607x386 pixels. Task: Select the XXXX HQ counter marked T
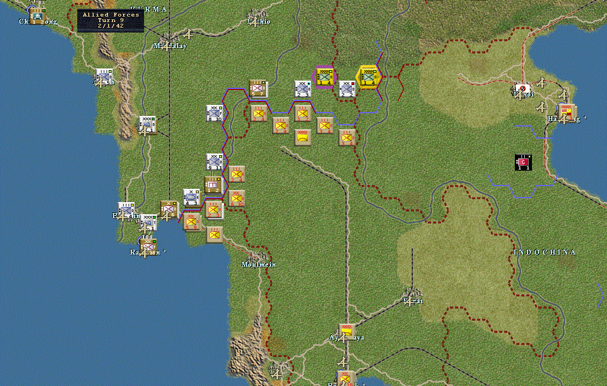click(x=148, y=223)
